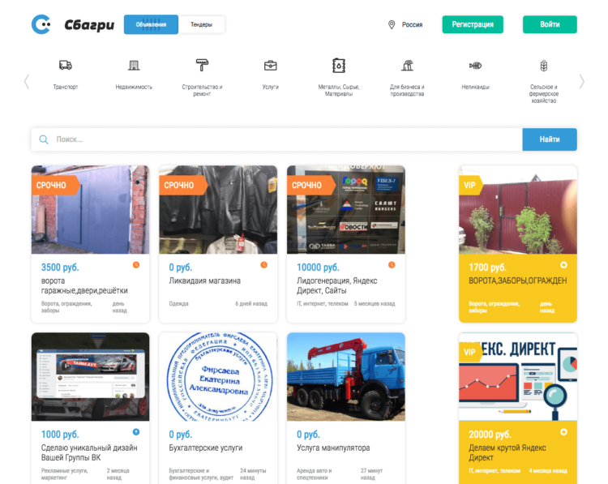
Task: Click the Войти login button
Action: (x=550, y=24)
